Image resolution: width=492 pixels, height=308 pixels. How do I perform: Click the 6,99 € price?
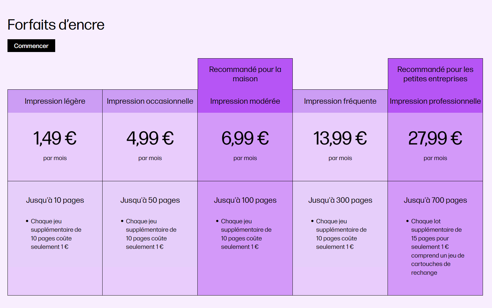click(245, 138)
